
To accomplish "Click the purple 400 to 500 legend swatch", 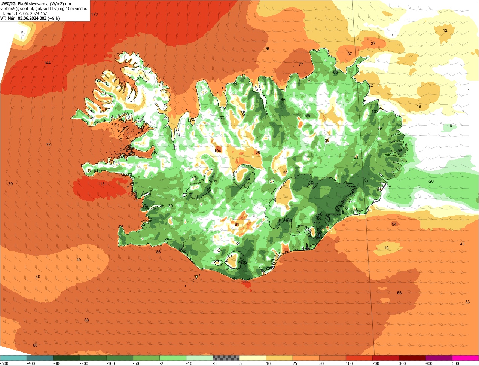I will [x=439, y=358].
